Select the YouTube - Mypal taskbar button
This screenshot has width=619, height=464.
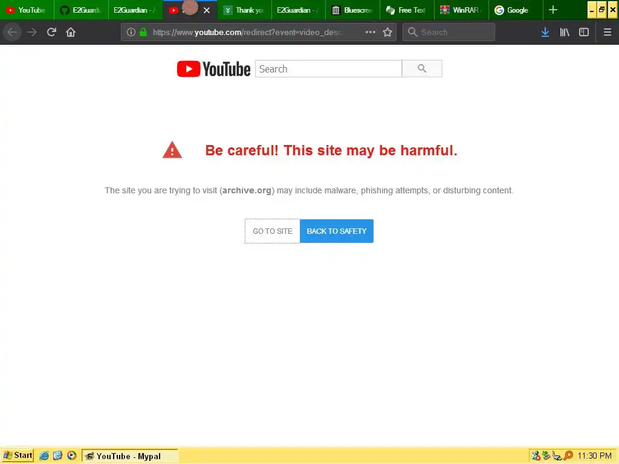[130, 456]
